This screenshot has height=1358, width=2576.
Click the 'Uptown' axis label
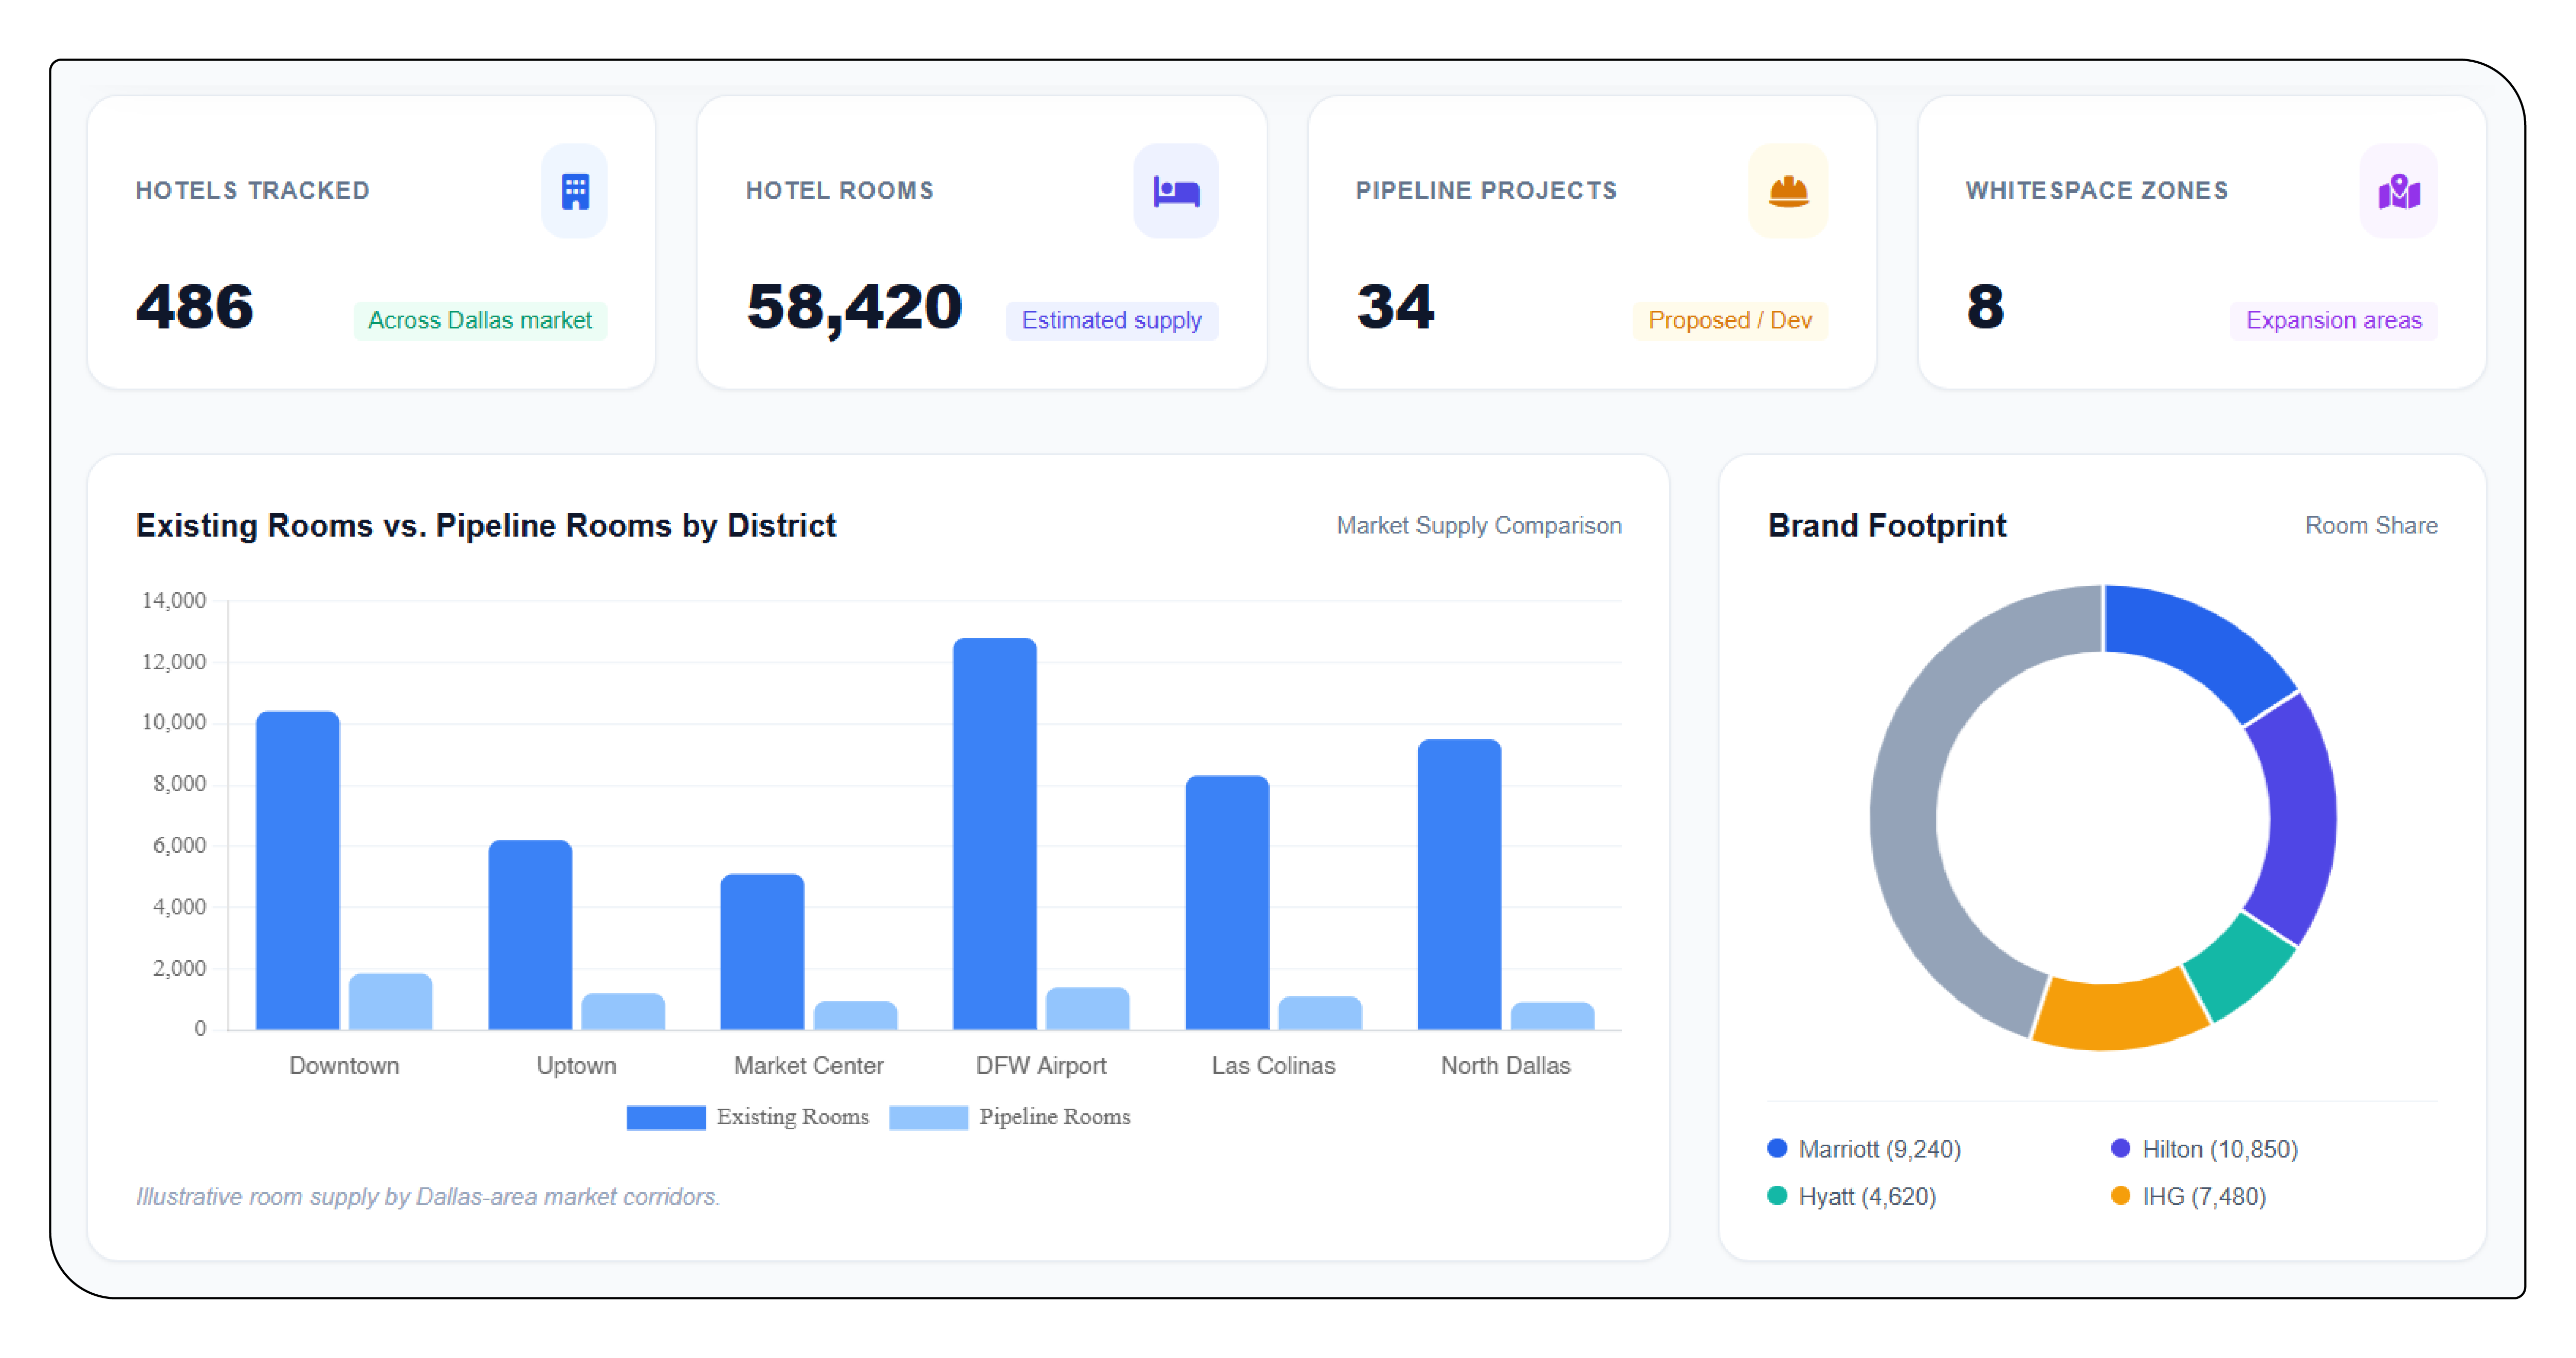coord(576,1065)
